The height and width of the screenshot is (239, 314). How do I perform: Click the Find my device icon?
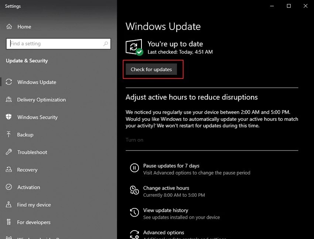[x=8, y=204]
